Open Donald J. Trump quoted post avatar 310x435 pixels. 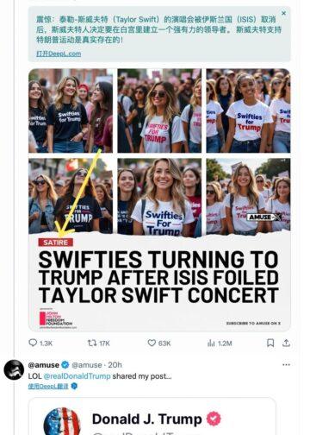click(62, 421)
